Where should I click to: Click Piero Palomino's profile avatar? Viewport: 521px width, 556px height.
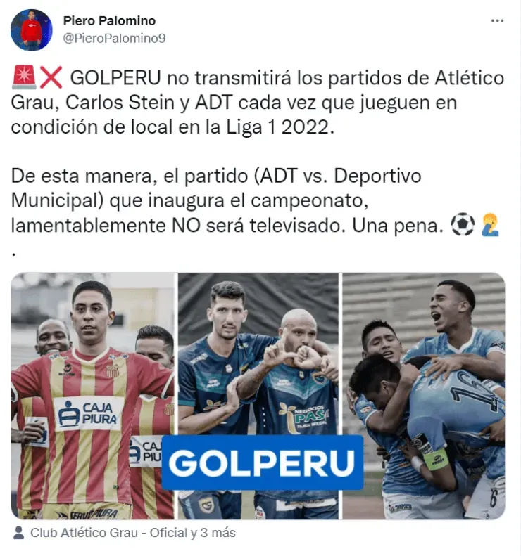(x=32, y=30)
